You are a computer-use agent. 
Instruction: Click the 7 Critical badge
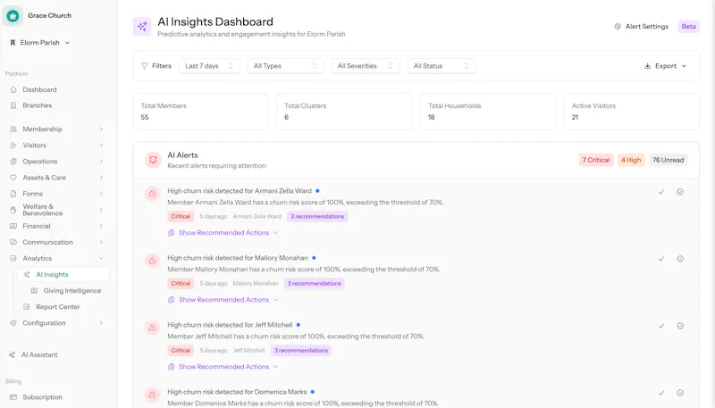point(596,160)
